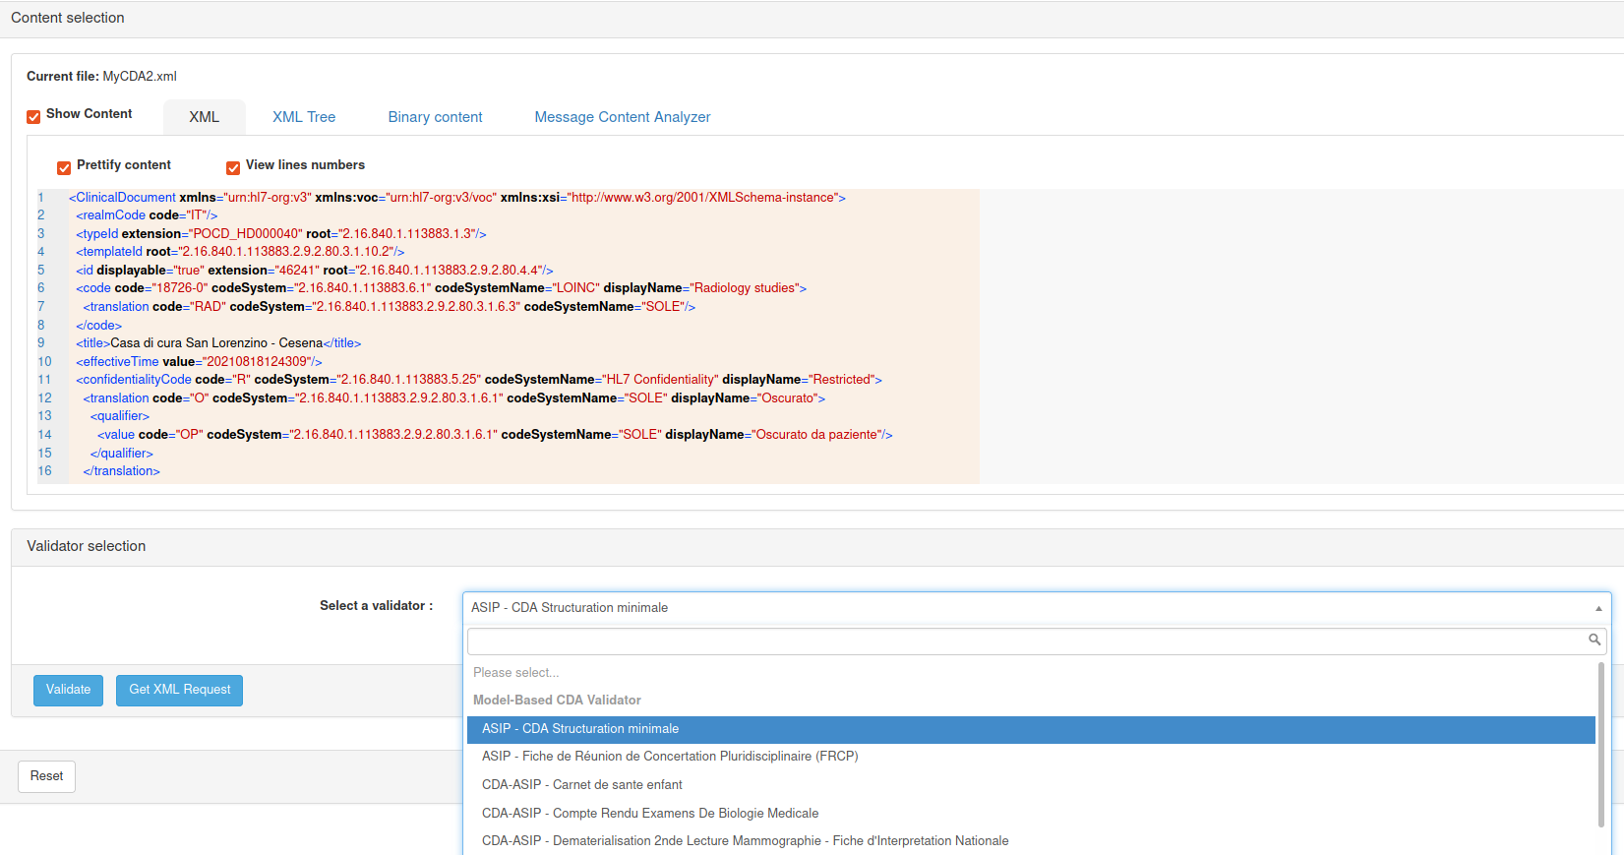The width and height of the screenshot is (1624, 855).
Task: Open the Binary content tab
Action: [435, 117]
